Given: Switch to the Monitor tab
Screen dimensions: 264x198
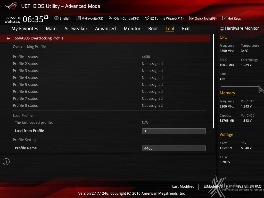Looking at the screenshot, I should (x=132, y=29).
